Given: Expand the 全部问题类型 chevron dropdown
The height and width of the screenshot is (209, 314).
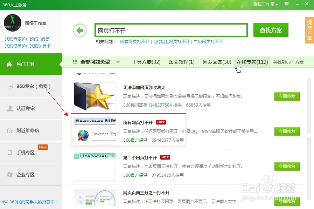Looking at the screenshot, I should 118,62.
